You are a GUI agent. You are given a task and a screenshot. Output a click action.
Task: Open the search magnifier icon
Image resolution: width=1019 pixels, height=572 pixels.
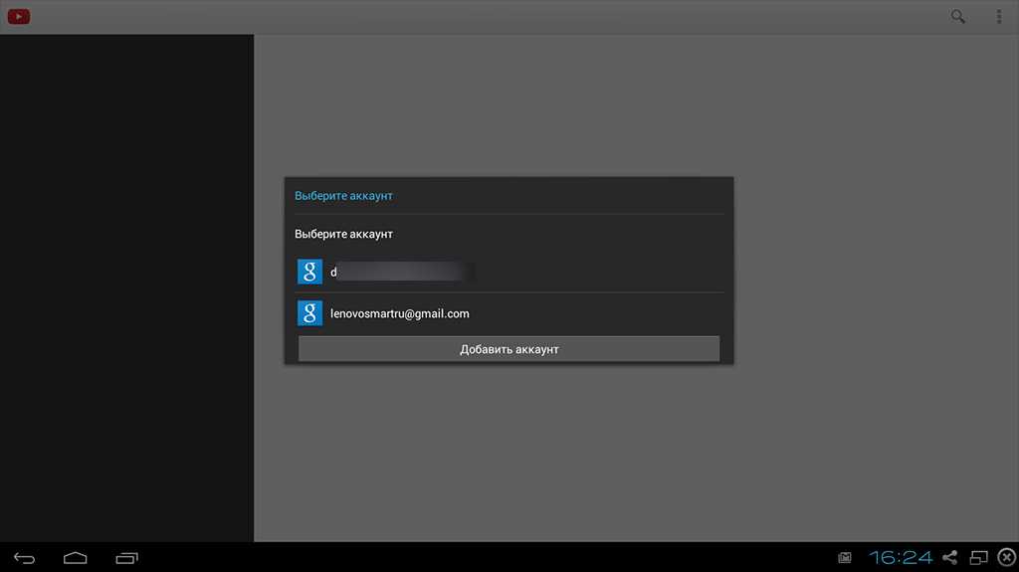[958, 16]
